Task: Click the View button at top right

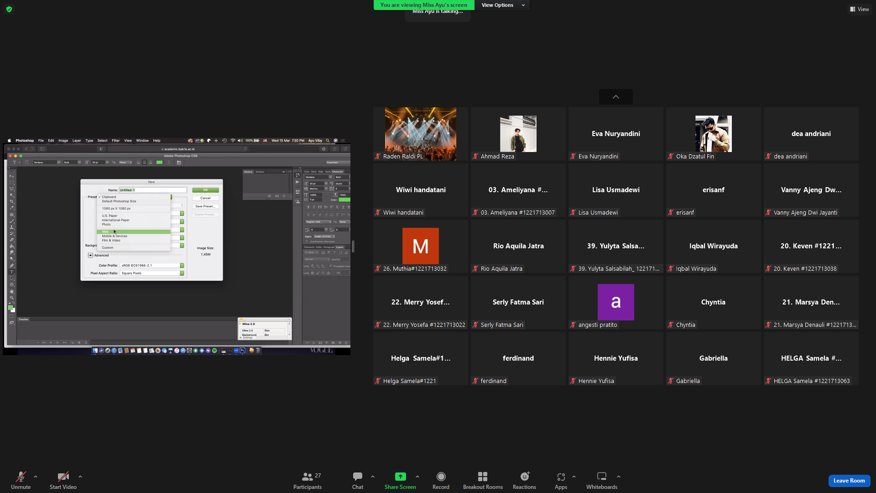Action: point(860,9)
